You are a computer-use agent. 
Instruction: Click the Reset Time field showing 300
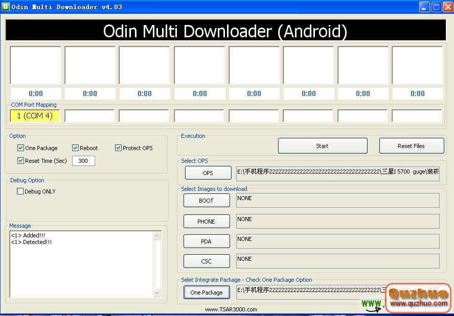pyautogui.click(x=83, y=161)
